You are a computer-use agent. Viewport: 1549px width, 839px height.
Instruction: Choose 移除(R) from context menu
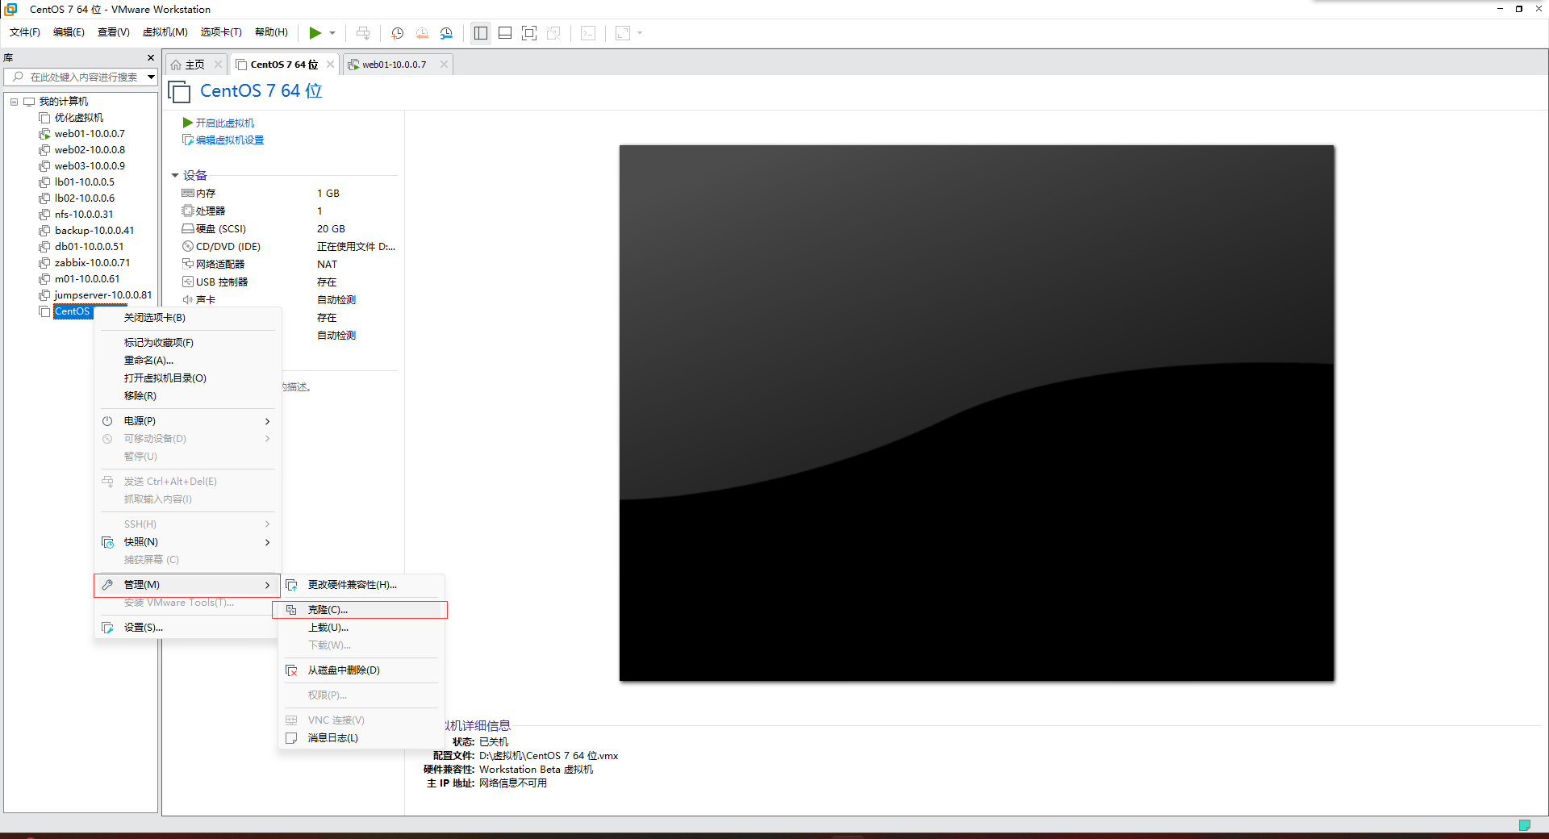(x=187, y=396)
